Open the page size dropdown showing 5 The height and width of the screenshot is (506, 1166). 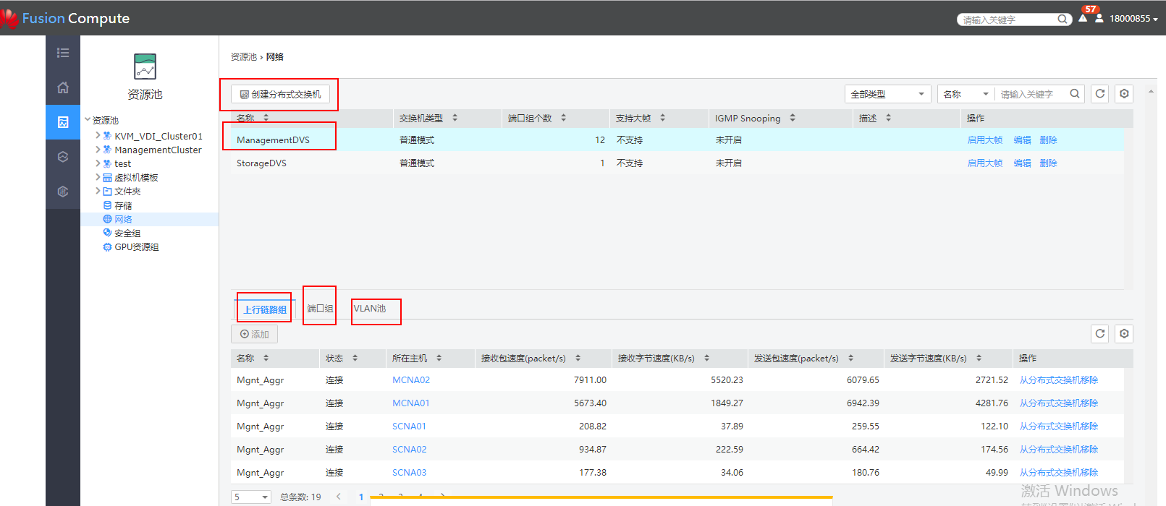coord(251,497)
